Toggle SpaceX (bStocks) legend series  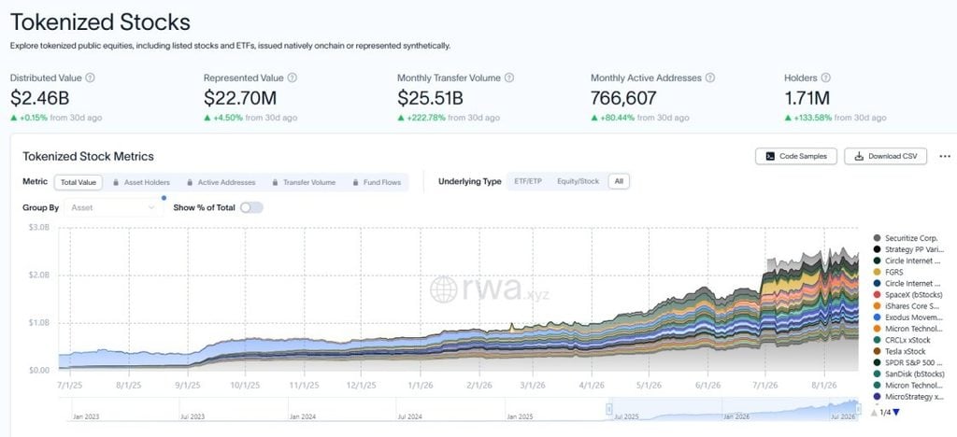(907, 295)
